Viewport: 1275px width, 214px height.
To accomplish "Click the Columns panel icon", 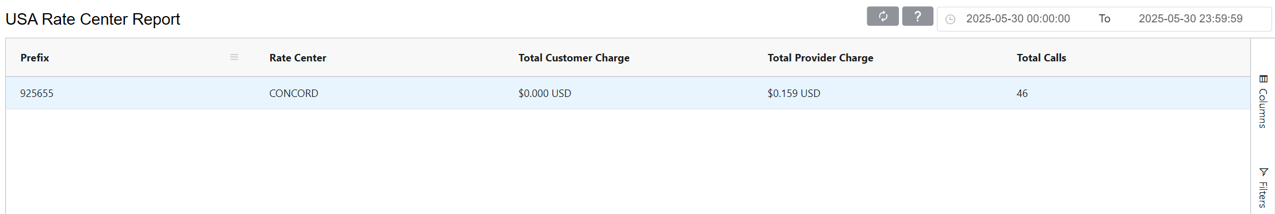I will (1263, 79).
